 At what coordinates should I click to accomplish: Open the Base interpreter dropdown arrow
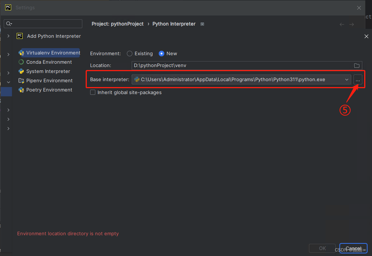(x=347, y=80)
